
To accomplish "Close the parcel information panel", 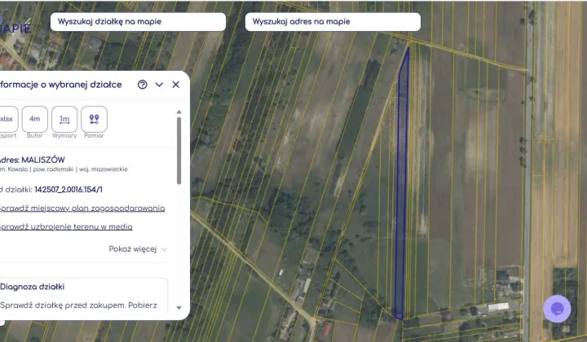I will coord(175,85).
